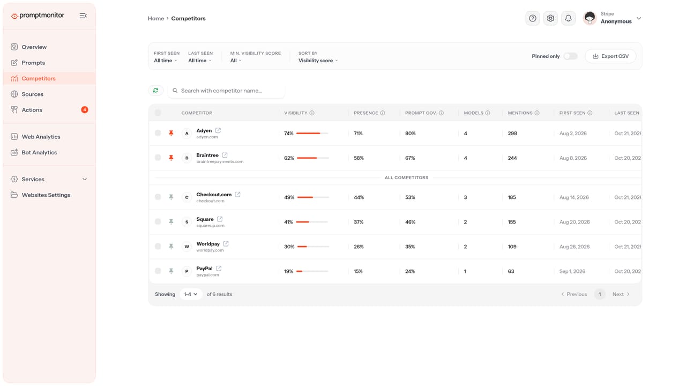Viewport: 686px width, 386px height.
Task: Show info for the Visibility column
Action: pos(312,113)
